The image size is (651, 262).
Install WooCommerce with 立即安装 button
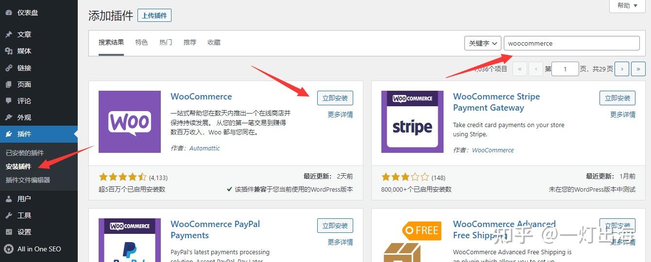pos(335,98)
